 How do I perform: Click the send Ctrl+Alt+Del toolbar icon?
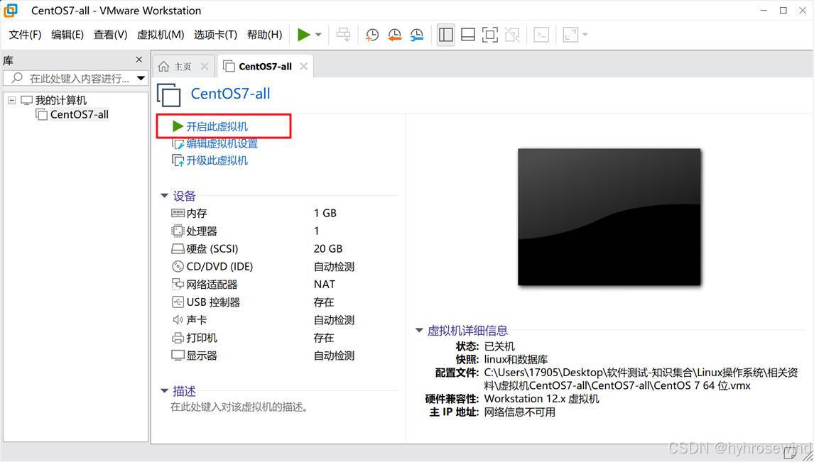click(344, 35)
